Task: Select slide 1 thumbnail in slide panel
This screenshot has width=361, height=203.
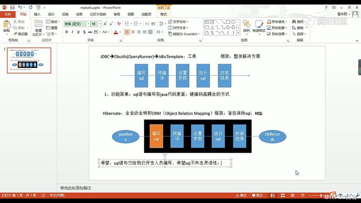Action: pos(29,60)
